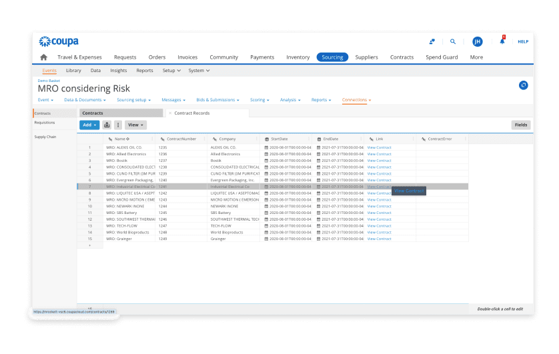
Task: Open the search magnifier icon
Action: click(453, 41)
